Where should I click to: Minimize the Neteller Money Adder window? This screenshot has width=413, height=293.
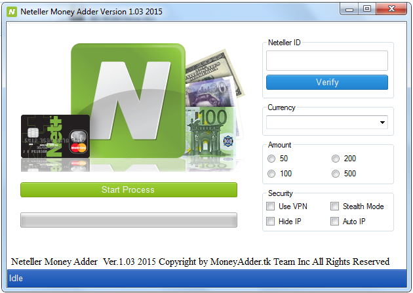(349, 9)
